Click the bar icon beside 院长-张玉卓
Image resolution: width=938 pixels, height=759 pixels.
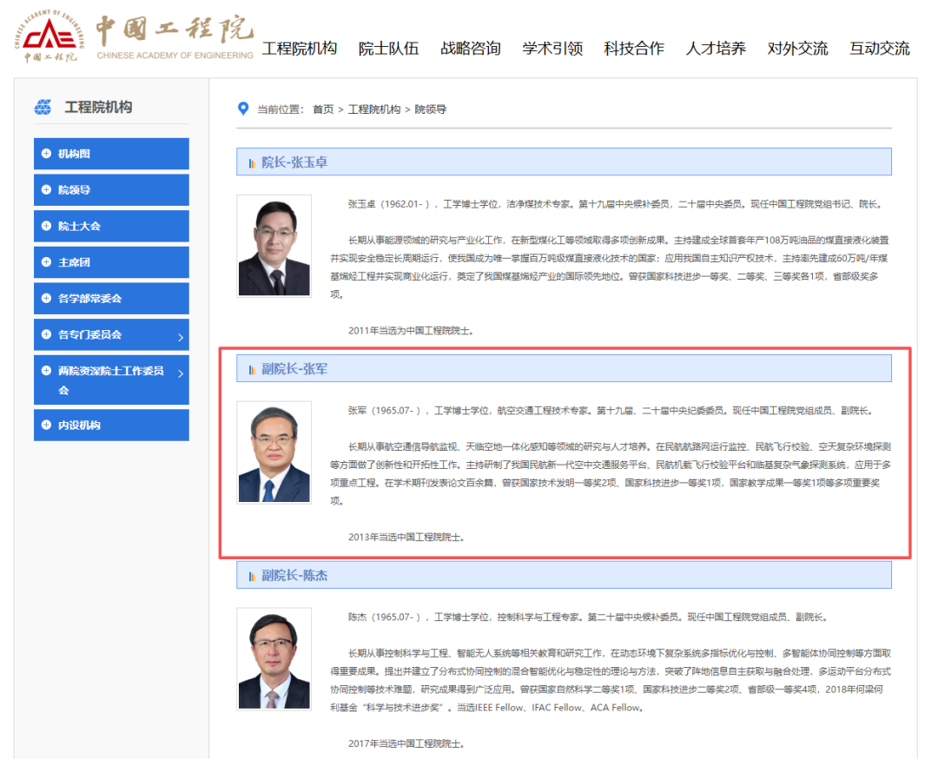[x=252, y=162]
